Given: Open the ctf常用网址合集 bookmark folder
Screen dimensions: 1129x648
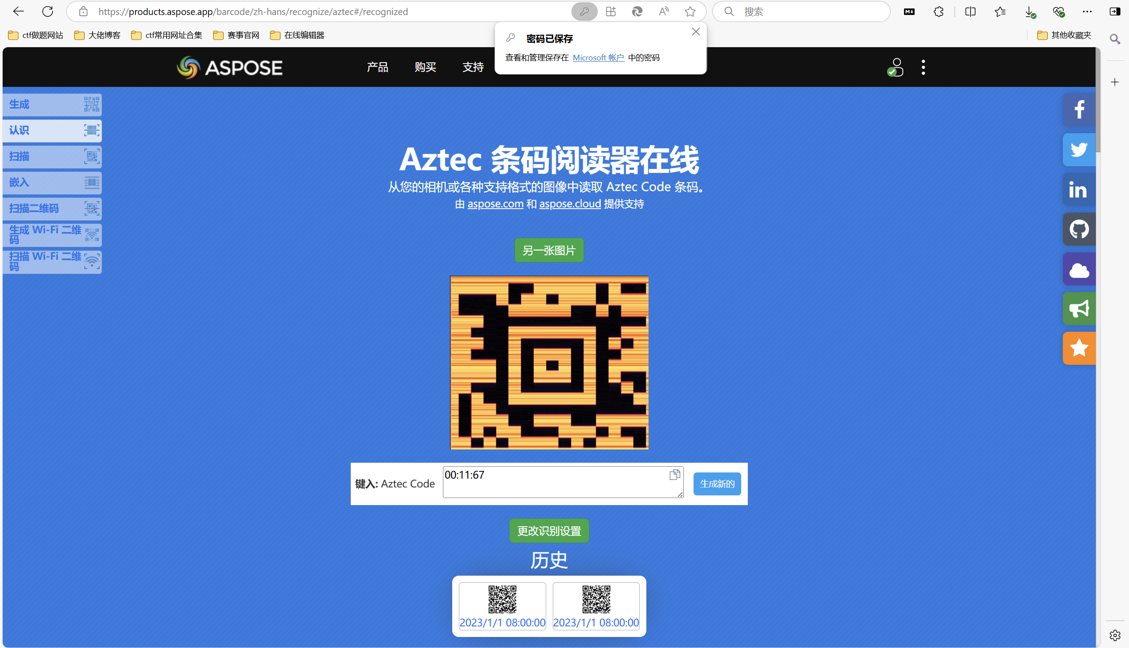Looking at the screenshot, I should coord(166,35).
